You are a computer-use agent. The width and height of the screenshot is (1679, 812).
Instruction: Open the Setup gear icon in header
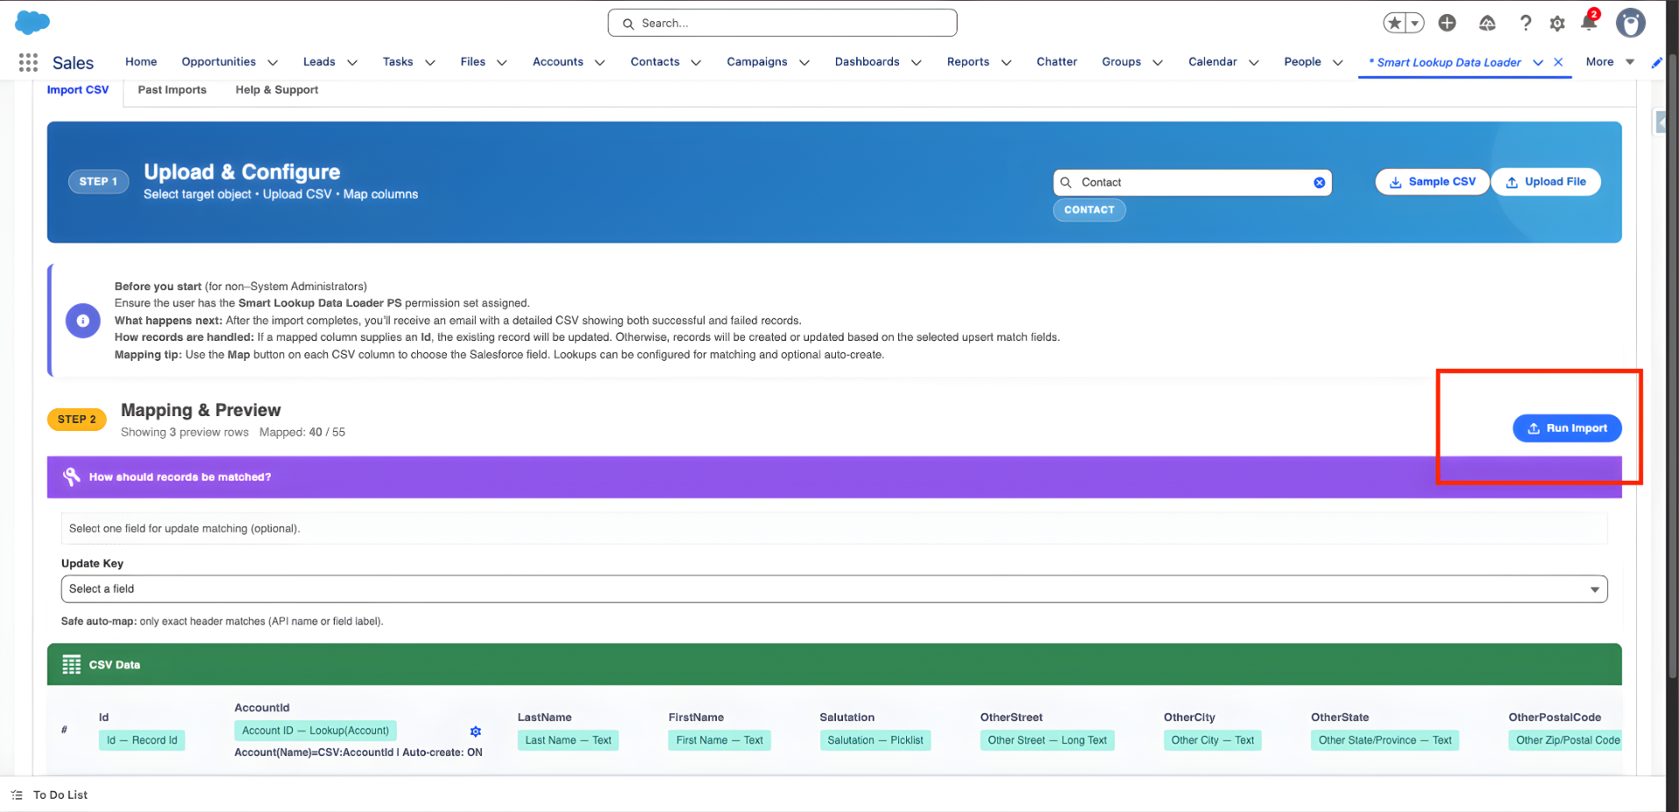[x=1557, y=24]
